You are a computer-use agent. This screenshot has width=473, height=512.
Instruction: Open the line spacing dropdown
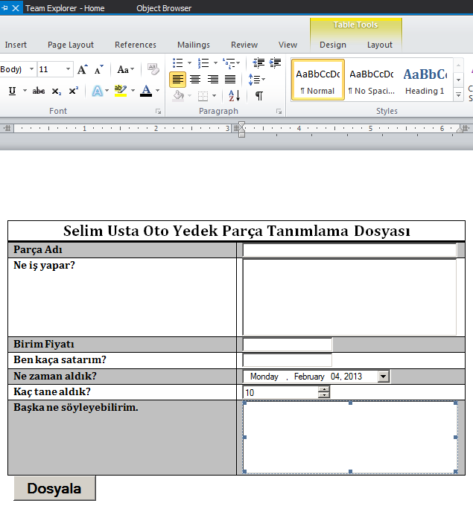pyautogui.click(x=257, y=79)
